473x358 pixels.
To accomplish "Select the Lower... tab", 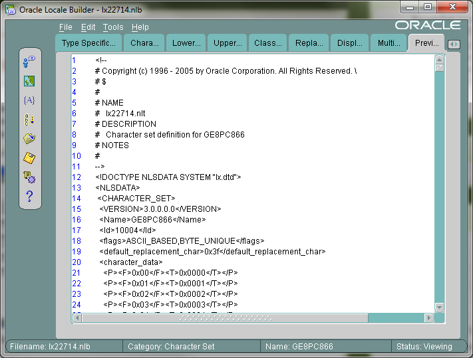I will [186, 43].
